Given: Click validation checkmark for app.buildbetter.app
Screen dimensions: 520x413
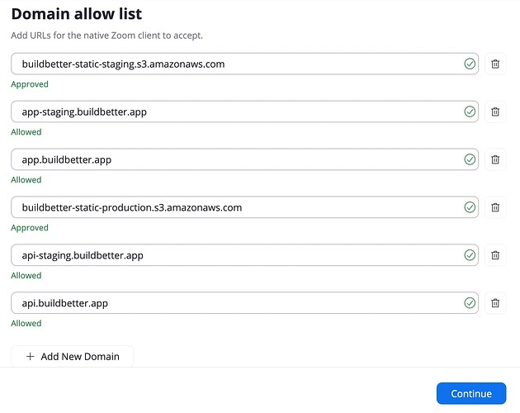Looking at the screenshot, I should [x=470, y=159].
